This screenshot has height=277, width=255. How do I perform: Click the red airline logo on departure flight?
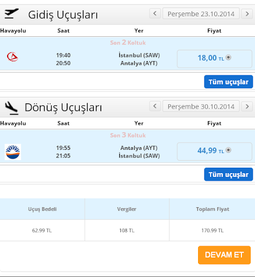click(x=12, y=57)
